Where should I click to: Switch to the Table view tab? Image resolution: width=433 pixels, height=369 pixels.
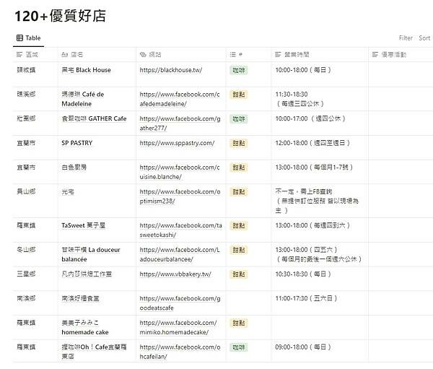(33, 38)
